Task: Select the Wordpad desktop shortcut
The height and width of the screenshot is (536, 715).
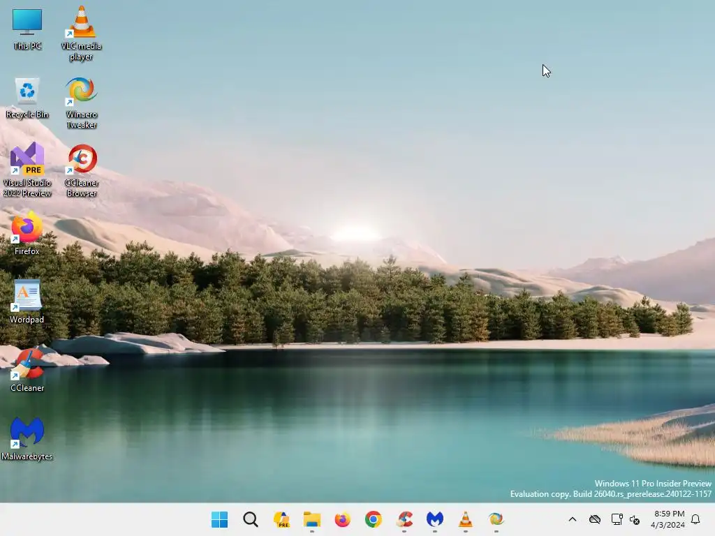Action: tap(27, 301)
